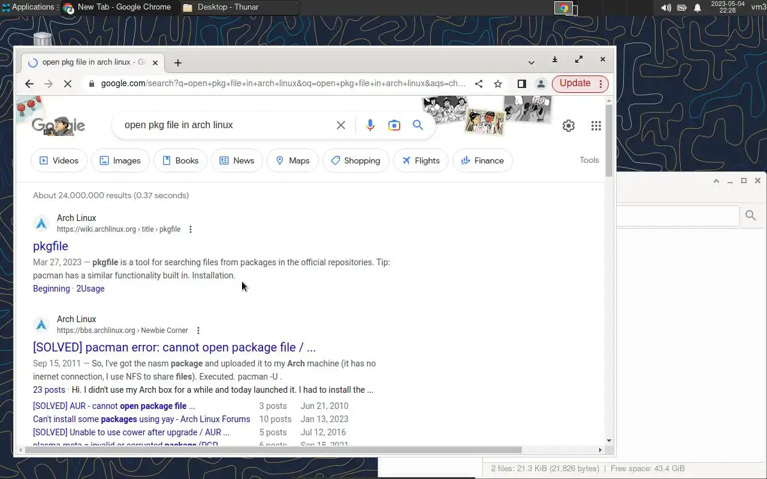Filter results by Books
This screenshot has width=767, height=479.
point(180,160)
